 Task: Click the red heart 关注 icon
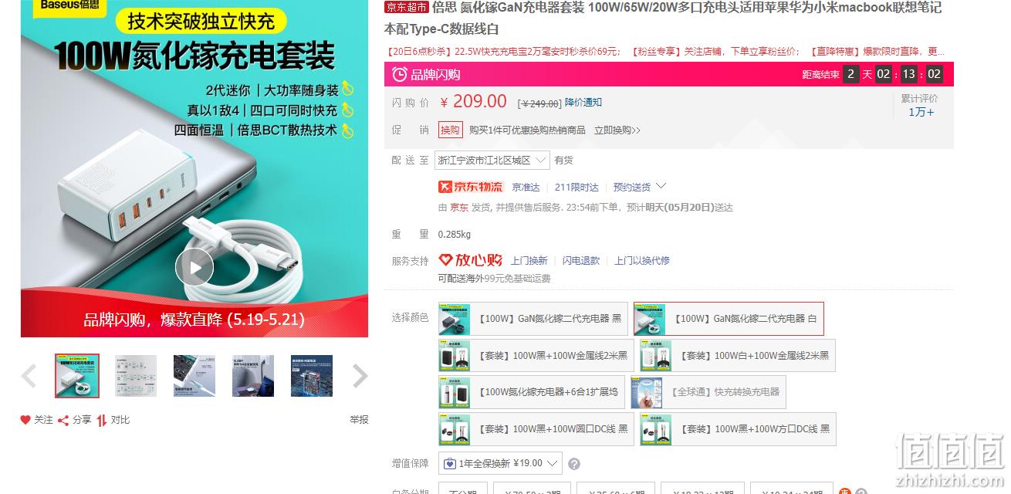25,420
